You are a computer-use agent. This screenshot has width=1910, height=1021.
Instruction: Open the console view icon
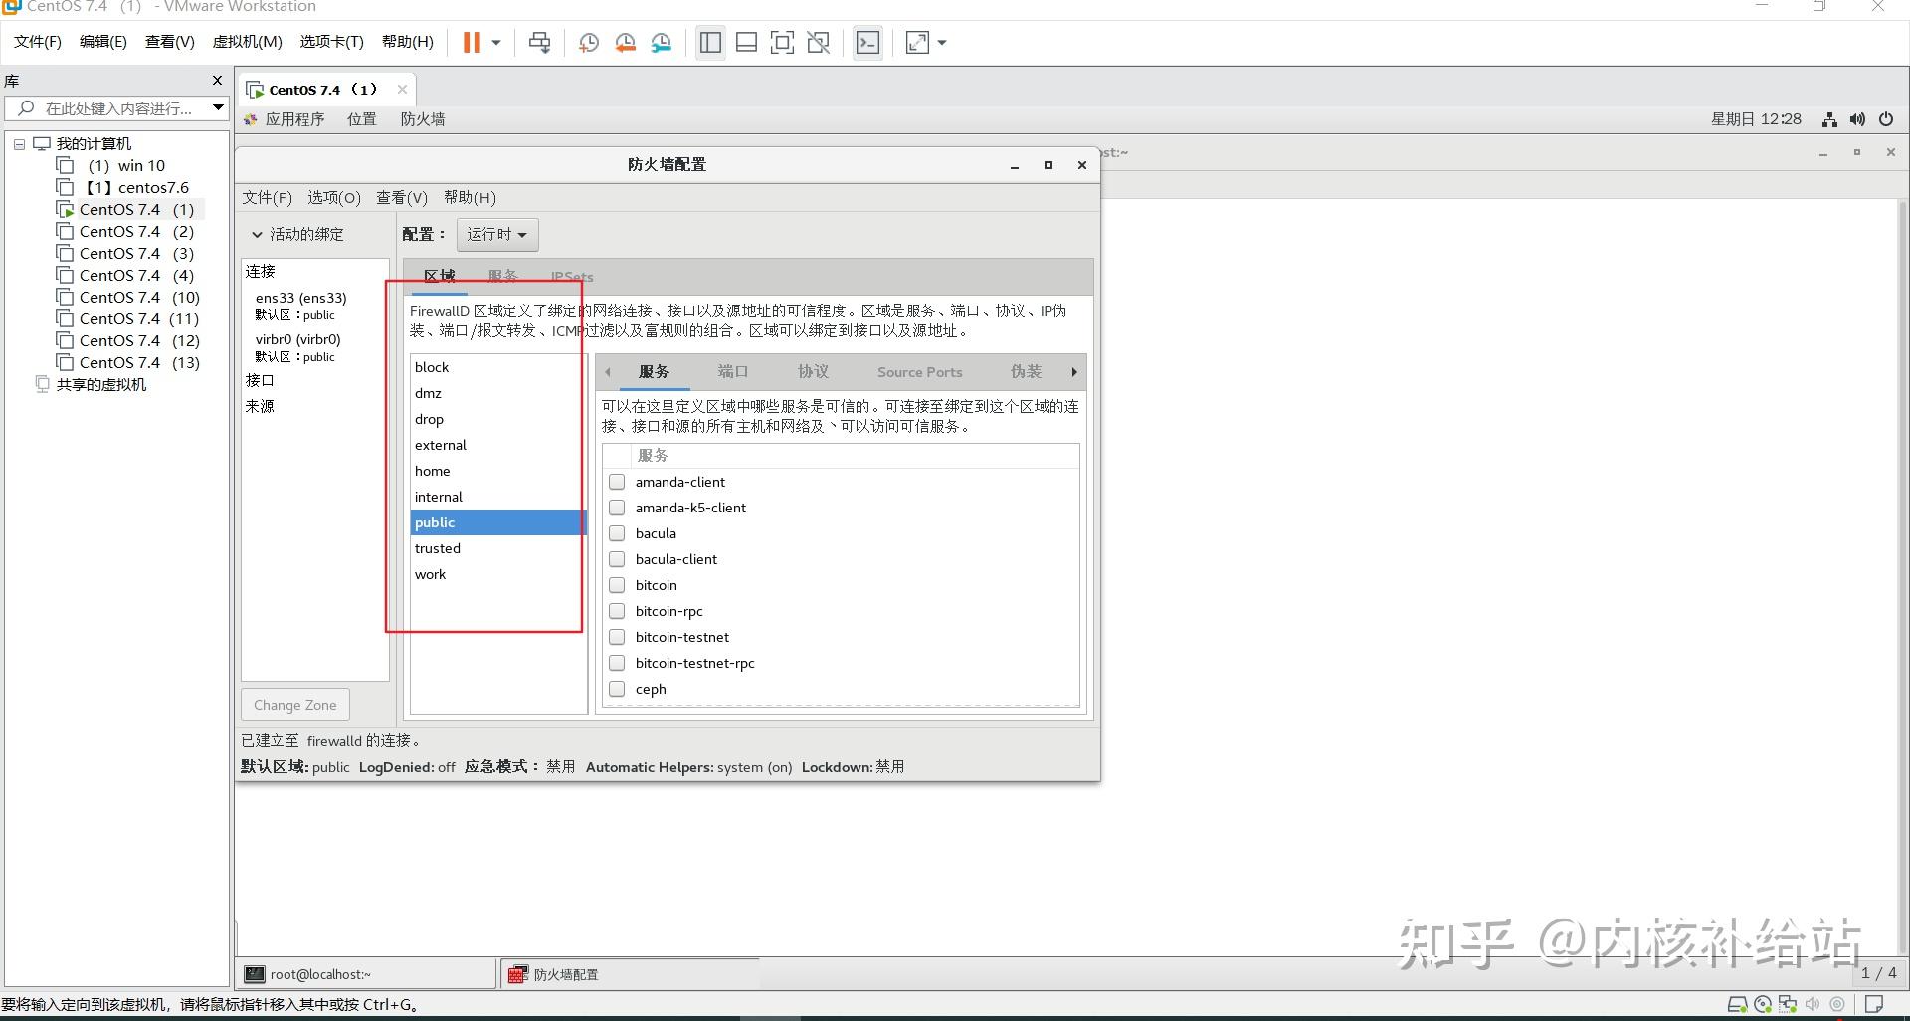867,42
